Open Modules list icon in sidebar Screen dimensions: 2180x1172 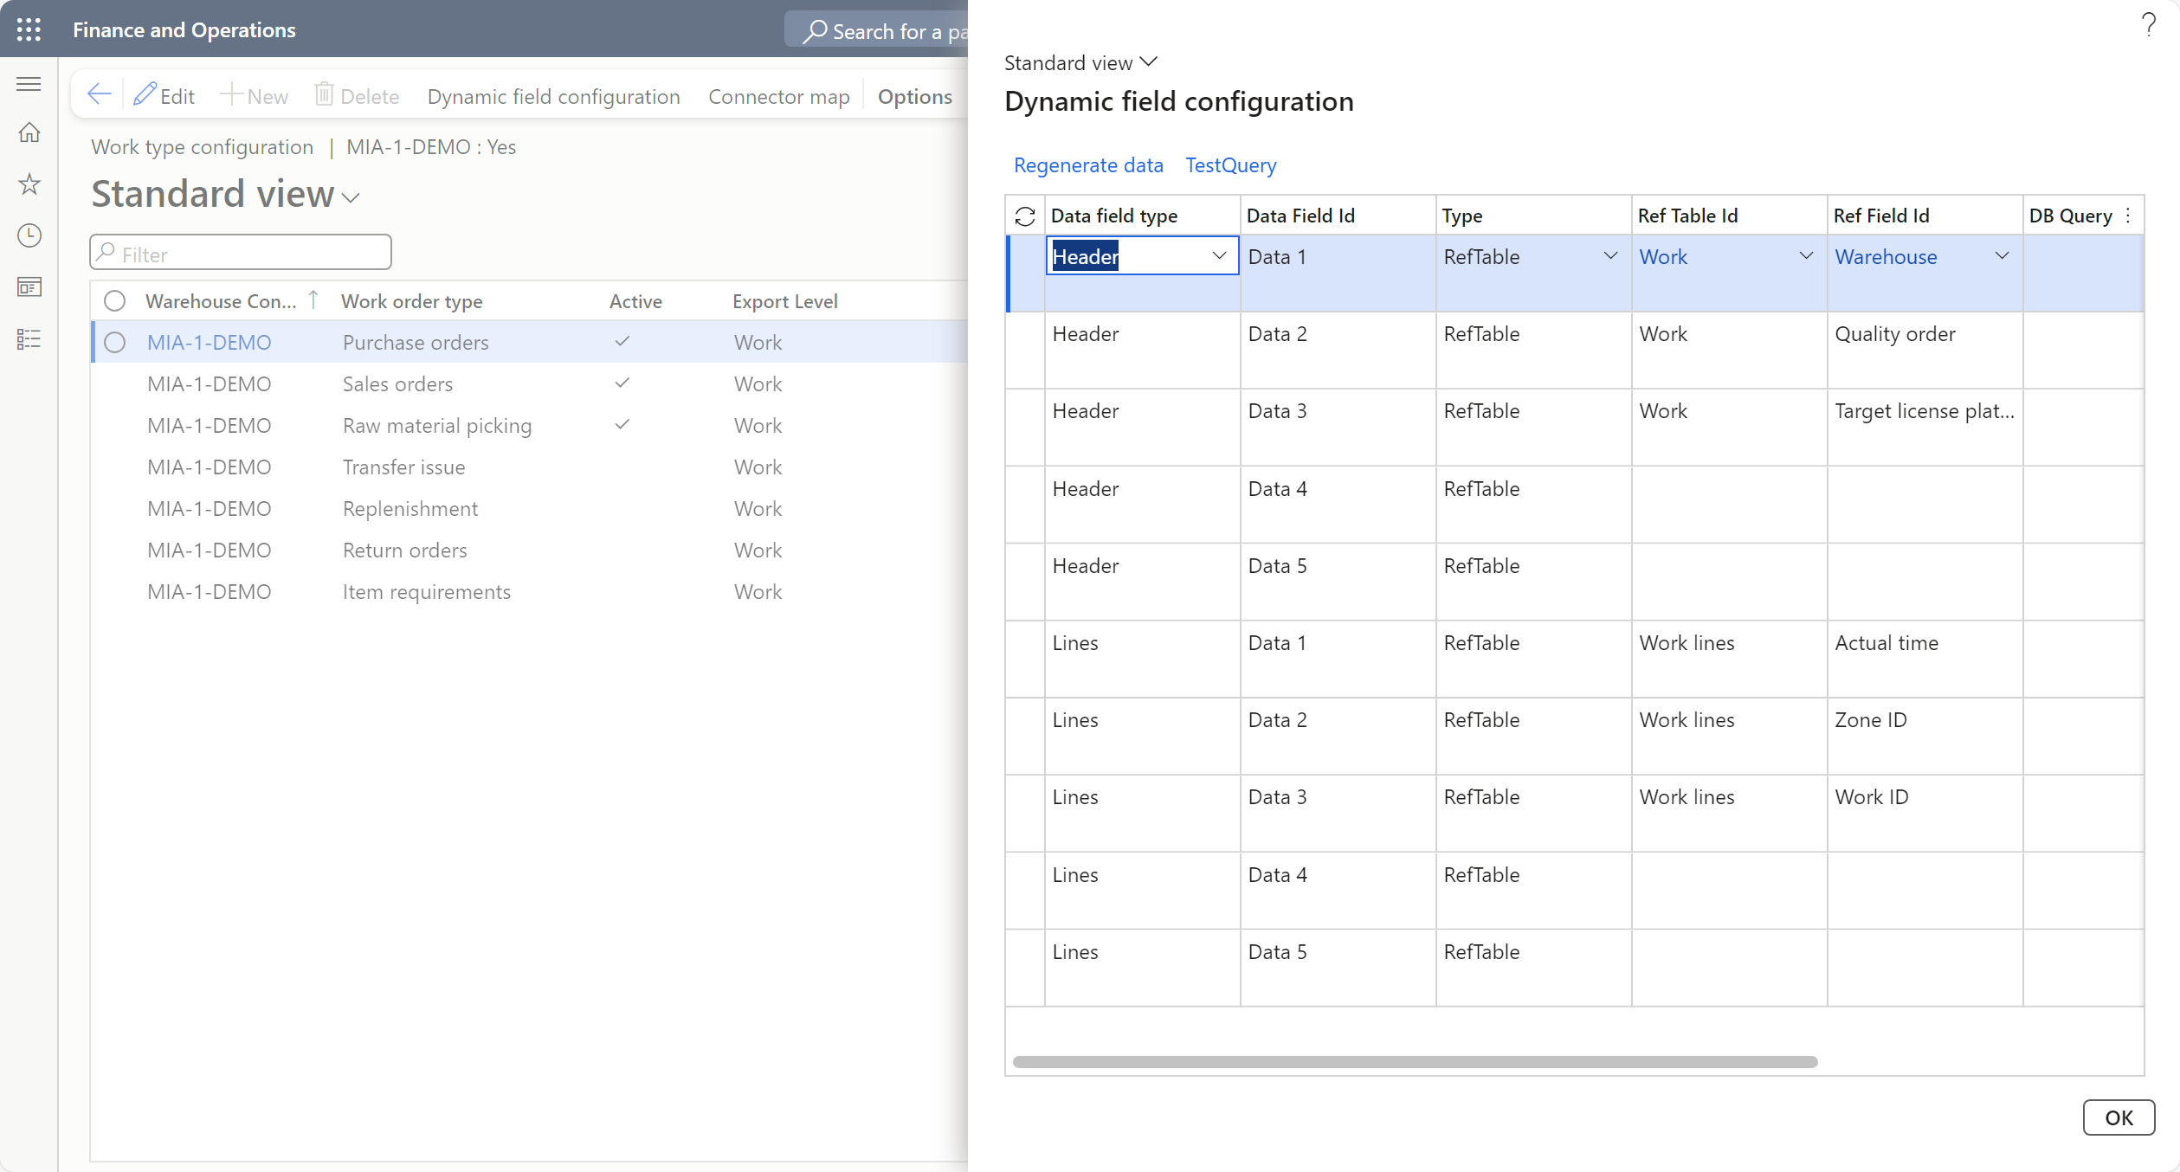(x=29, y=338)
